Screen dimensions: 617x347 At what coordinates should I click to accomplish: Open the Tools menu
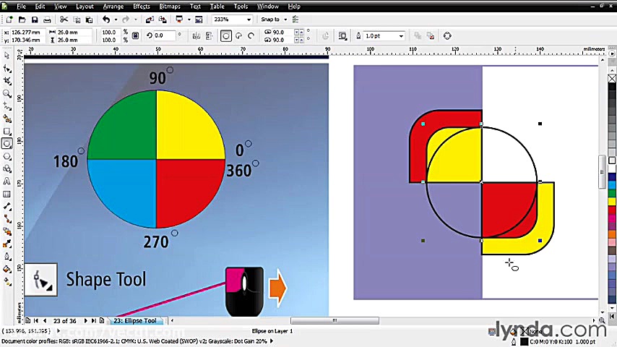click(x=241, y=7)
